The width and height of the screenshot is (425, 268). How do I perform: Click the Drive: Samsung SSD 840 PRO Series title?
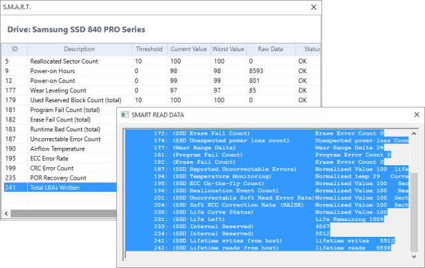click(76, 29)
